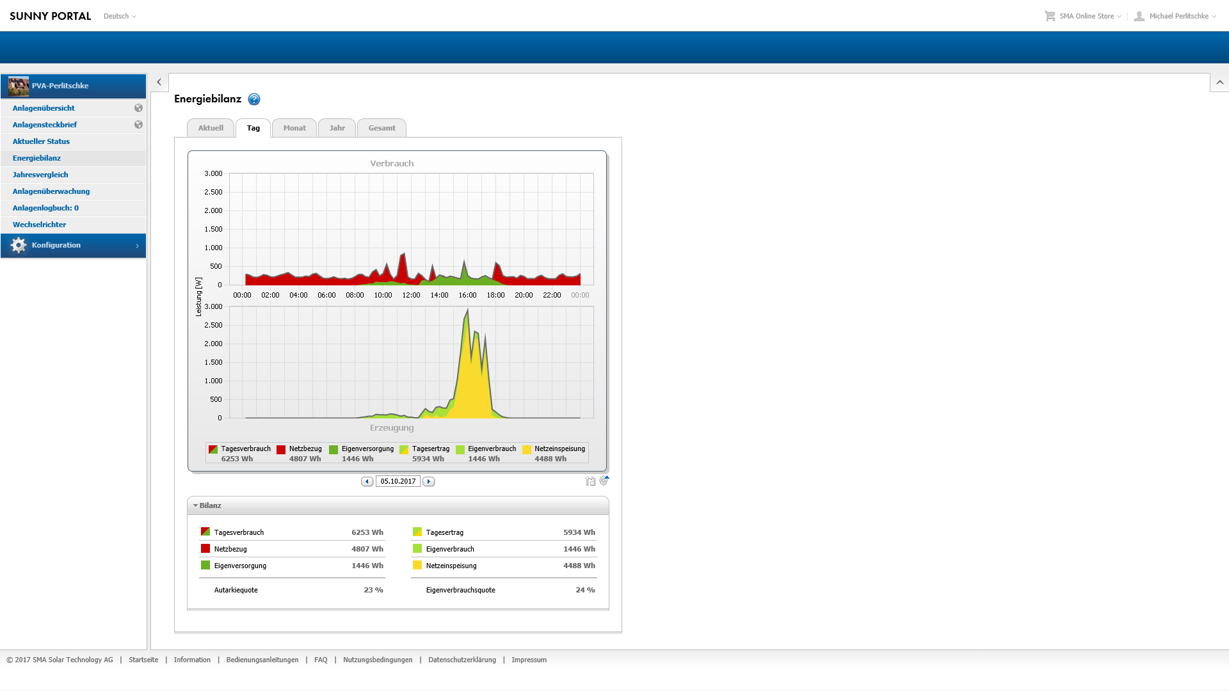Click globe icon next to Anlagenübersicht

tap(138, 108)
